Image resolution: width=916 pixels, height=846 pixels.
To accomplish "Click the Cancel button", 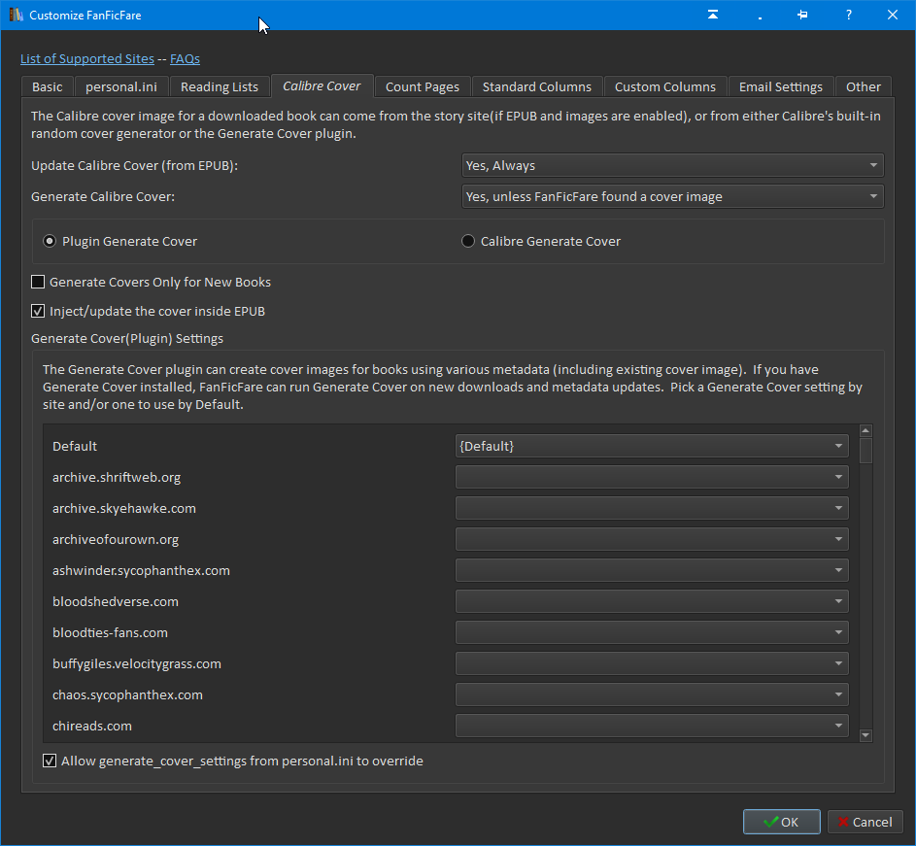I will (x=865, y=822).
